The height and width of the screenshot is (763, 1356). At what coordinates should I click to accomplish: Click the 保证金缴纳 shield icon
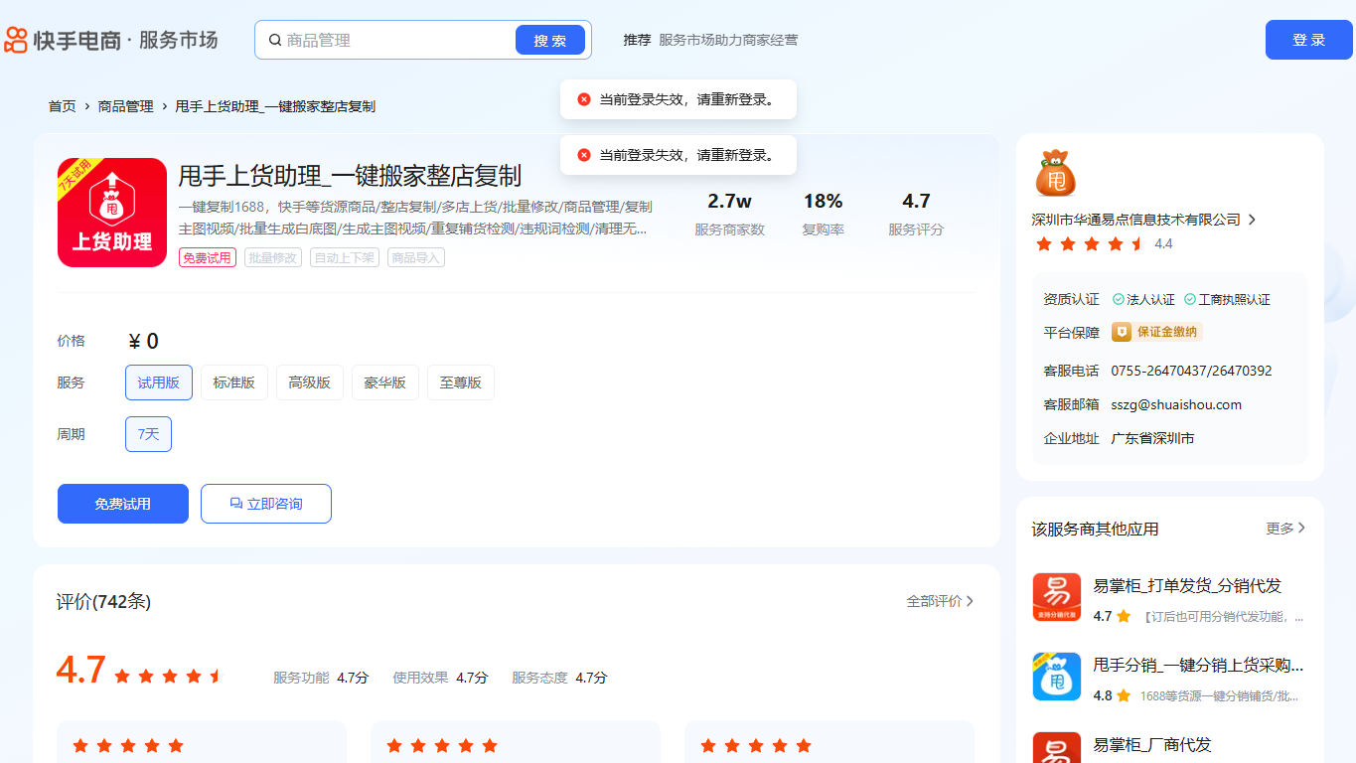(1122, 332)
